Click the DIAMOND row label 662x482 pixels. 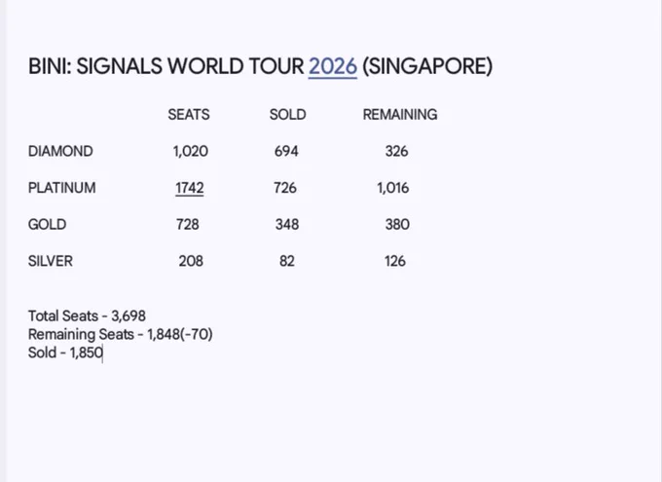[60, 151]
